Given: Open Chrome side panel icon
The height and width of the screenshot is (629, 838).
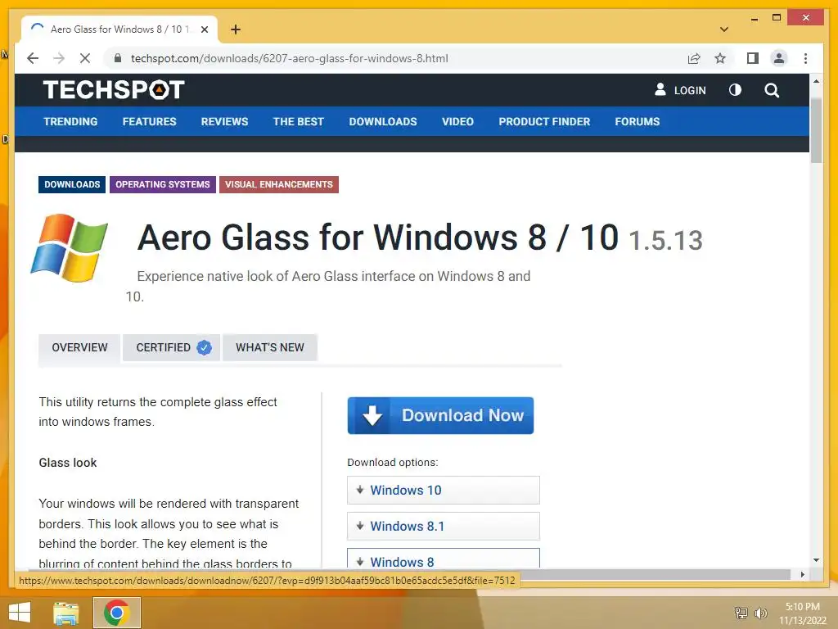Looking at the screenshot, I should (753, 58).
